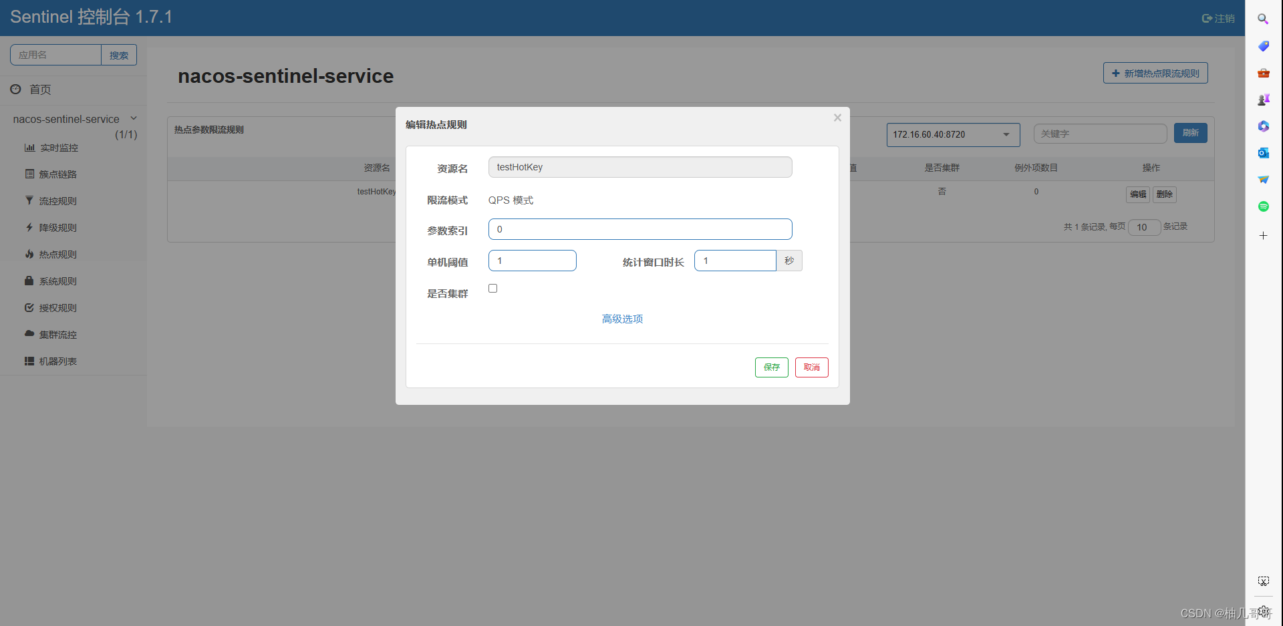Click the 是否集群 column header
Screen dimensions: 1283x626
pos(942,168)
